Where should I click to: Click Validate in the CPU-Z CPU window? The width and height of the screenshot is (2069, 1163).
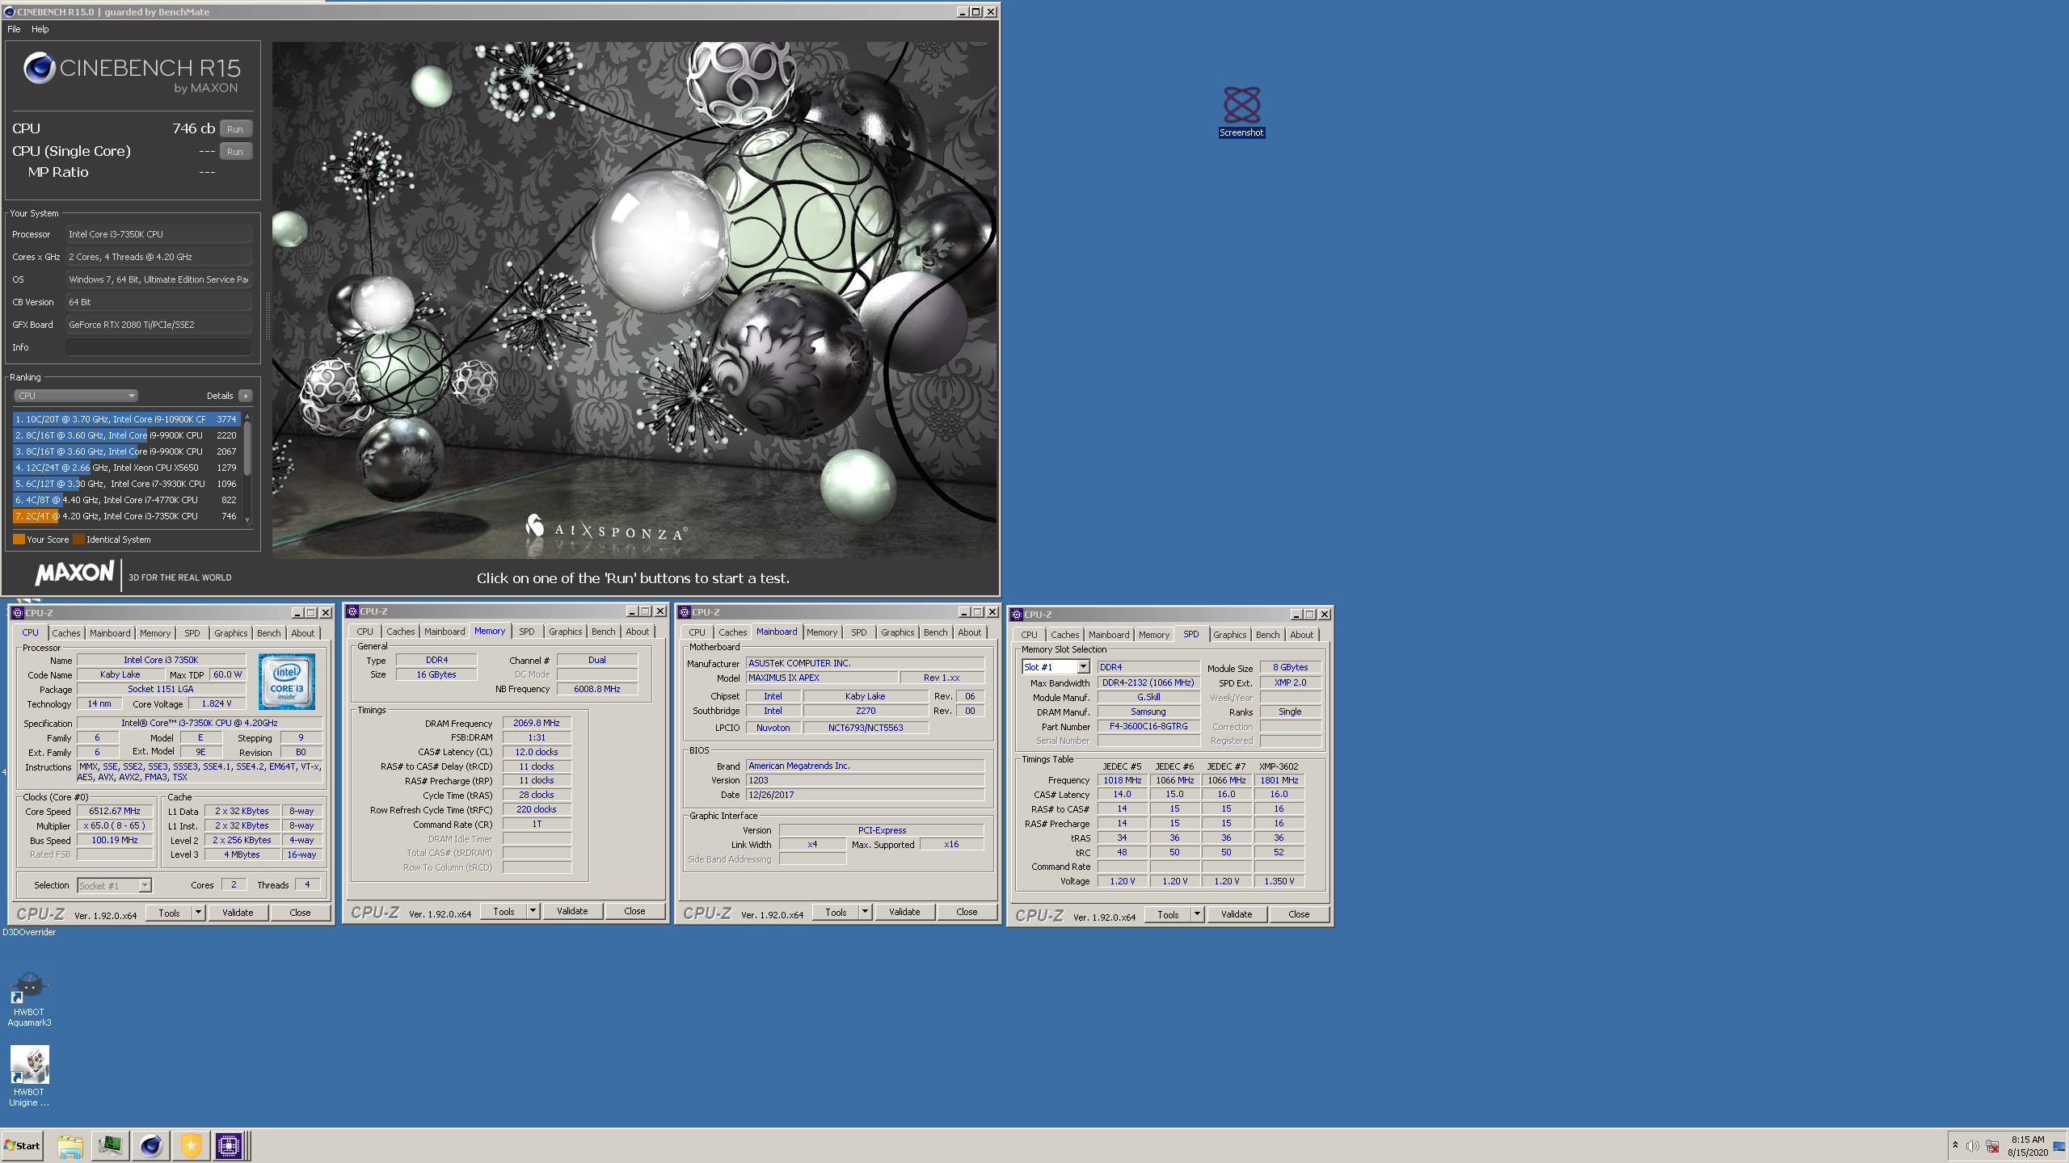[x=238, y=913]
